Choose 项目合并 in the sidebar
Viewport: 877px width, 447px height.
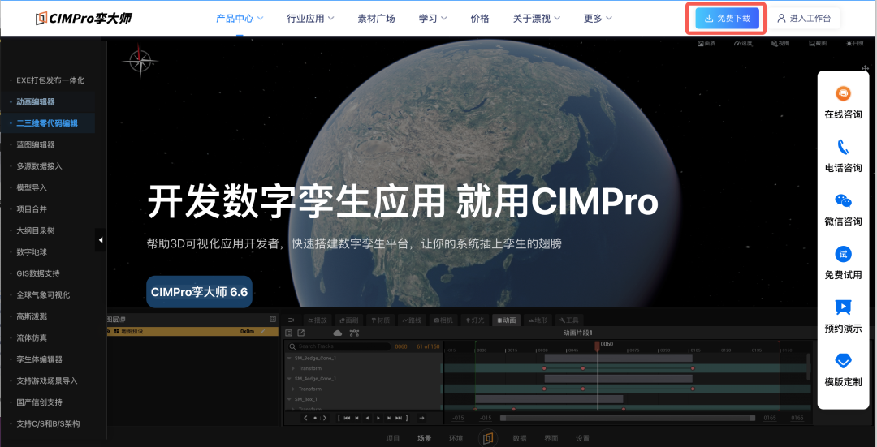click(32, 209)
